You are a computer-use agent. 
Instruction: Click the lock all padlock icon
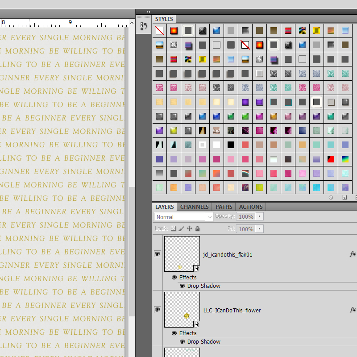pos(197,228)
